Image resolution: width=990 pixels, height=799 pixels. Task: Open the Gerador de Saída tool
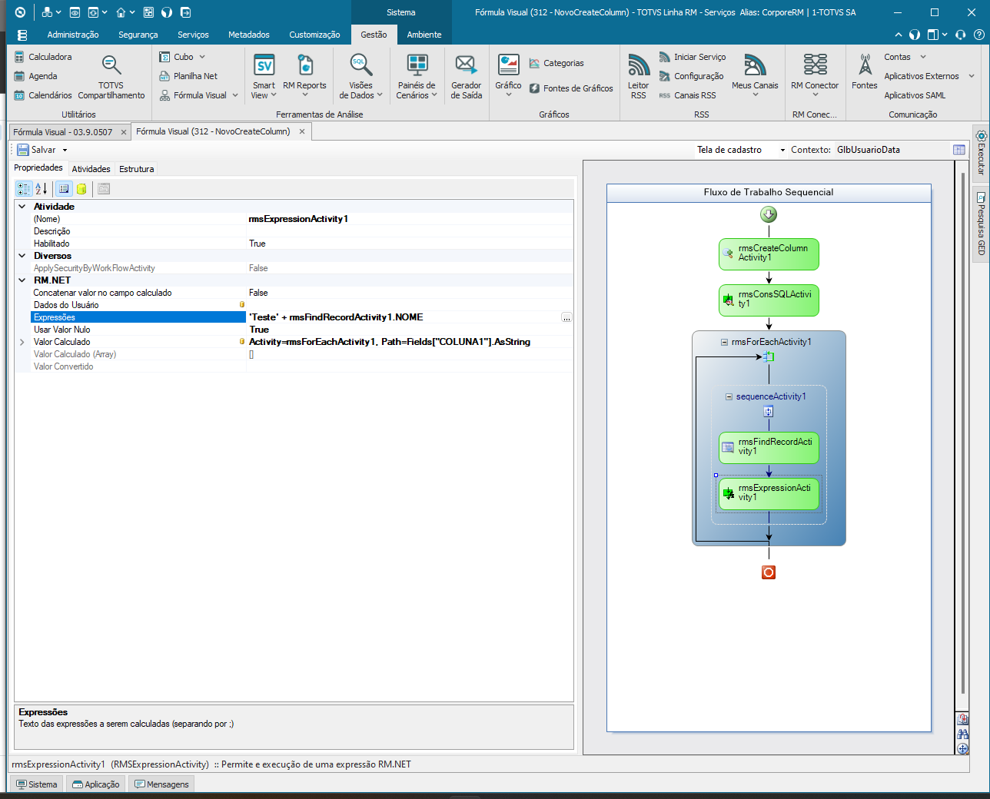point(466,76)
